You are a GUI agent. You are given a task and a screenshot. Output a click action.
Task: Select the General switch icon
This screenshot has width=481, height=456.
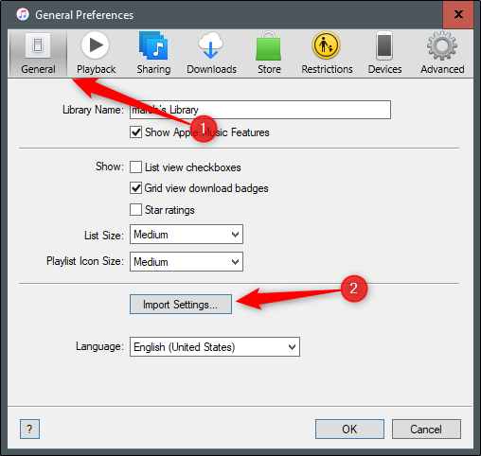point(38,45)
